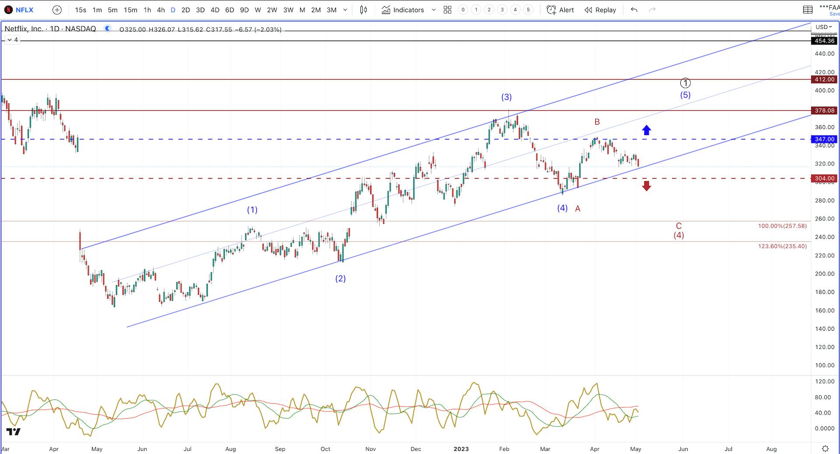Click the TradingView logo on chart
The image size is (840, 454).
coord(14,432)
